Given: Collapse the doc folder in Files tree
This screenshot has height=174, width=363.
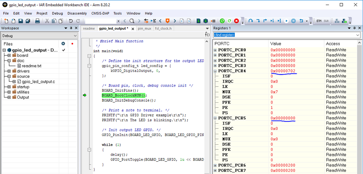Looking at the screenshot, I should coord(9,61).
